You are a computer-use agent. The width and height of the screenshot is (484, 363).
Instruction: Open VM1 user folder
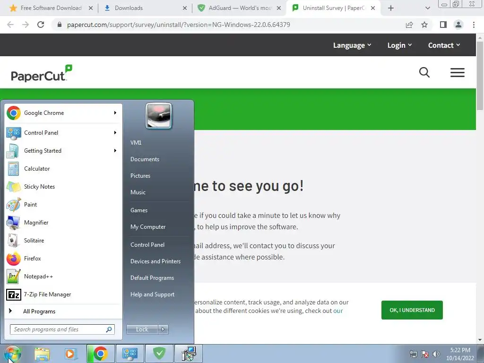136,143
